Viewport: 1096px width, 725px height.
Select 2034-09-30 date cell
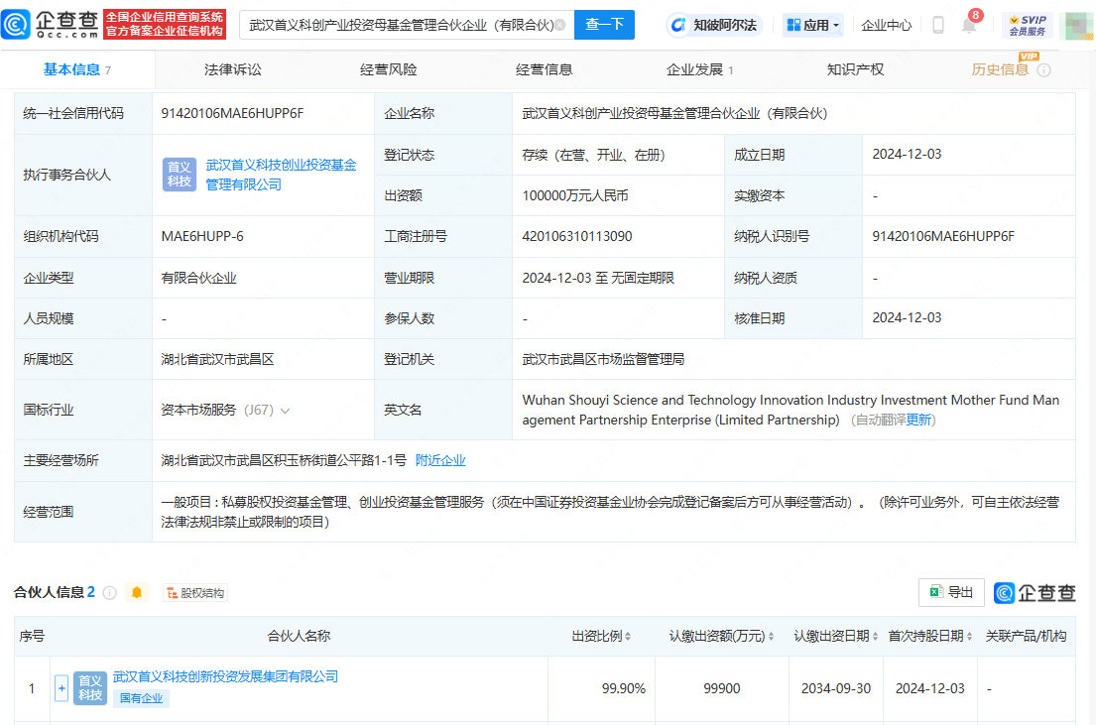836,688
